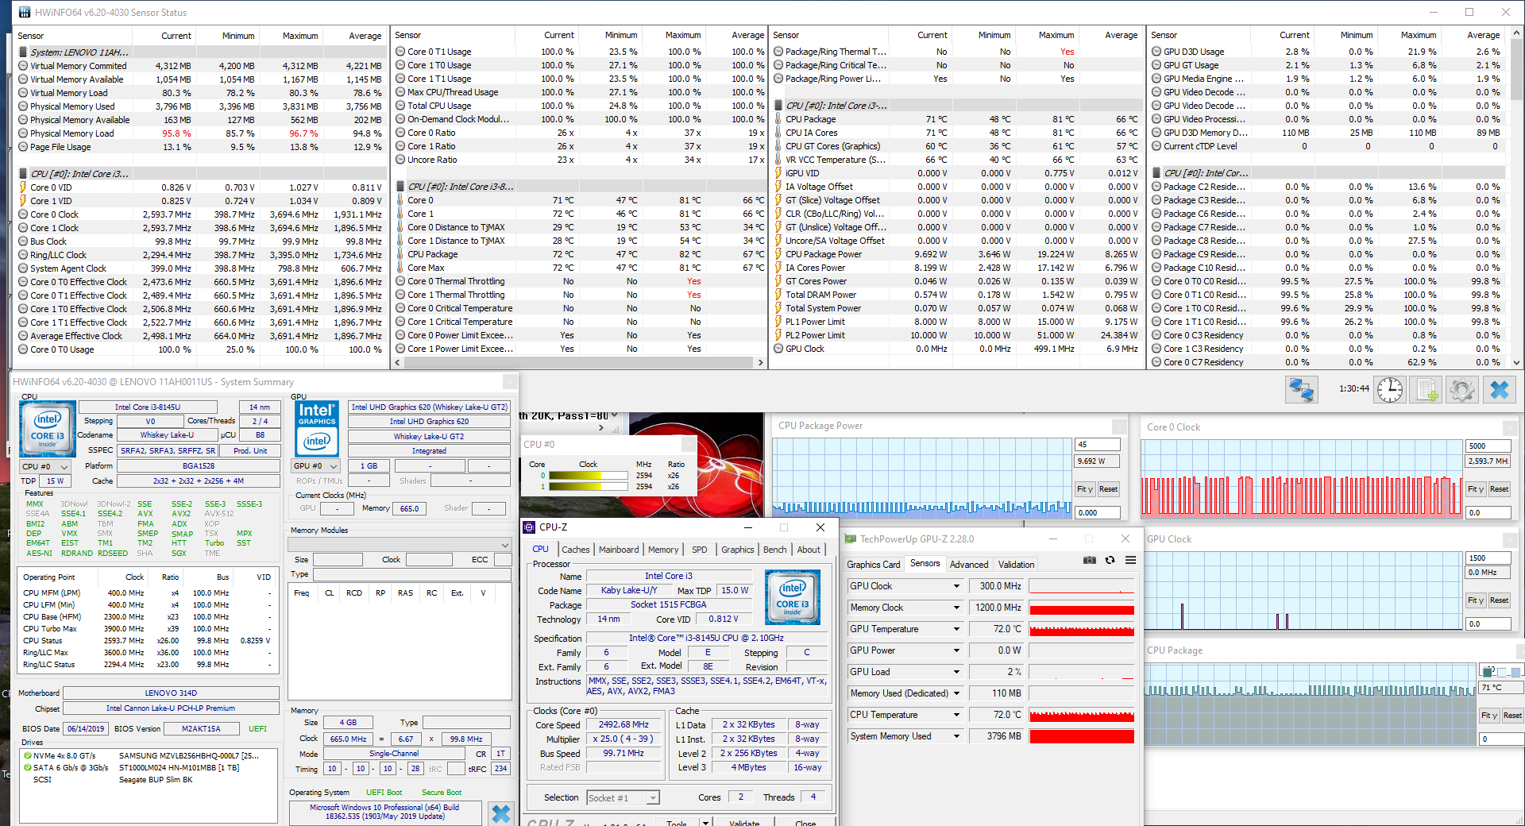1525x826 pixels.
Task: Switch to CPU-Z Mainboard tab
Action: (618, 550)
